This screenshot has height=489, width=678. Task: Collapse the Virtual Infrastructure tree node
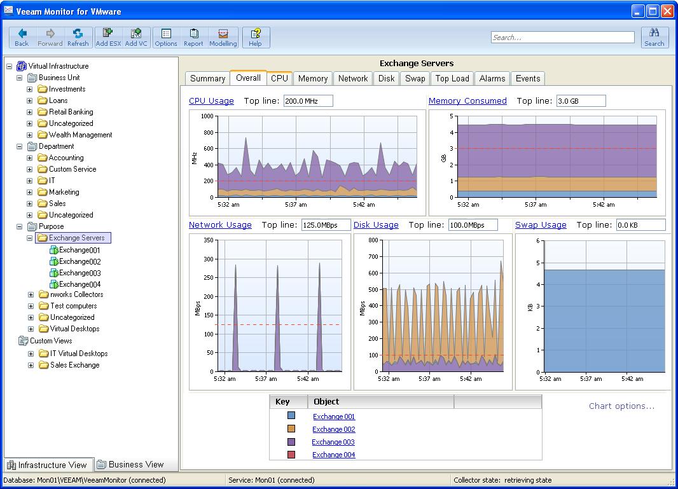click(9, 66)
